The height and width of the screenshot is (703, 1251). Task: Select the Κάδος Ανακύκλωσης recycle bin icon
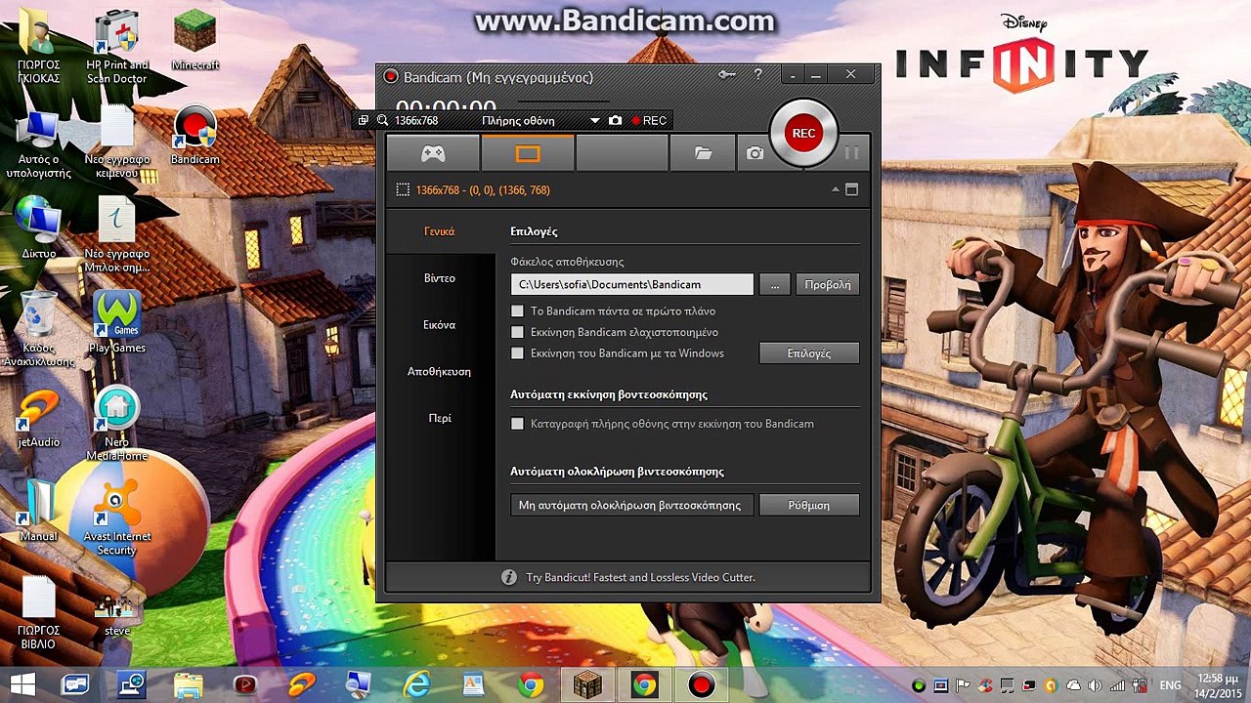click(39, 328)
